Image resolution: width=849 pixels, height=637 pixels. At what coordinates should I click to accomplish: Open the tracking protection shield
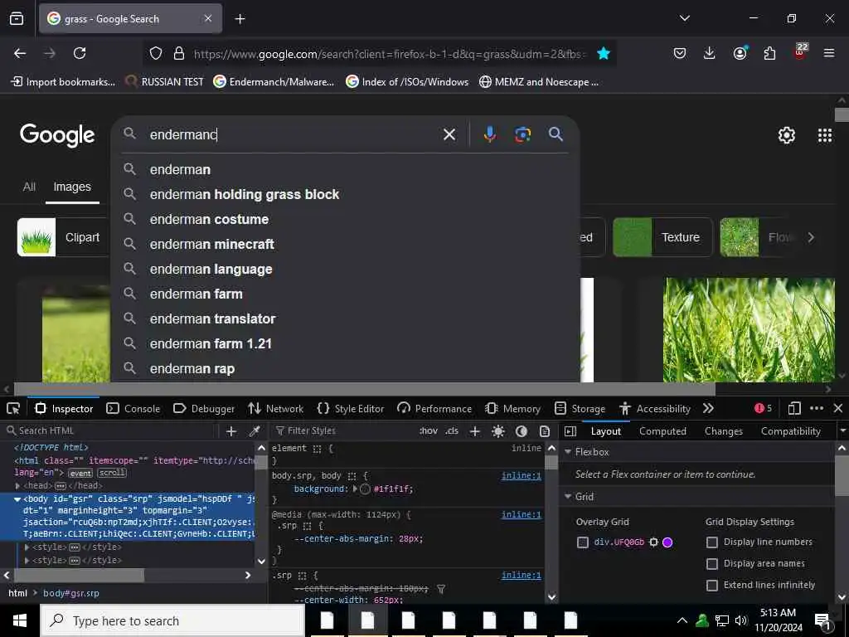(x=156, y=53)
